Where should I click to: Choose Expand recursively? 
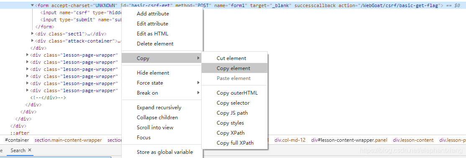coord(162,107)
